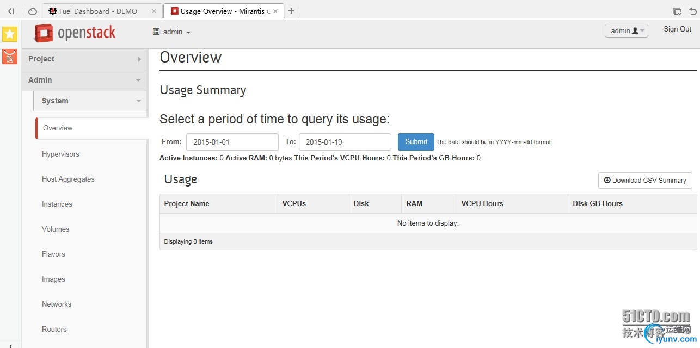Click the browser back arrow icon

point(11,11)
